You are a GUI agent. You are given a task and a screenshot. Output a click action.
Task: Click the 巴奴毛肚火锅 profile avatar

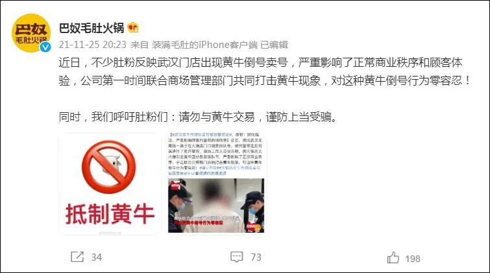[x=31, y=33]
